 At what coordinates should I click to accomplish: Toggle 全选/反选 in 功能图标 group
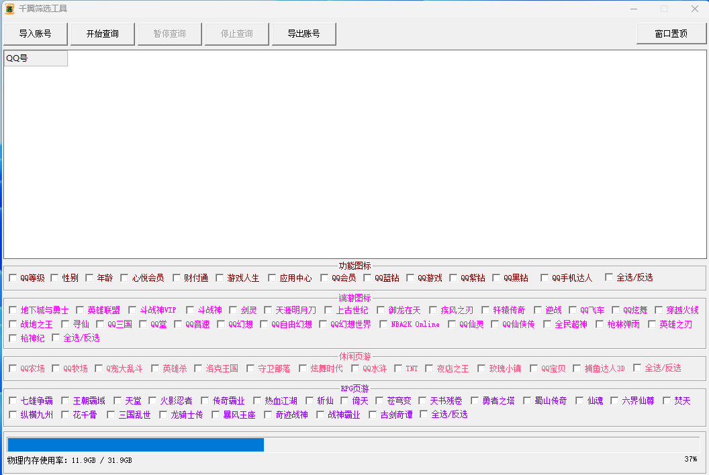610,277
